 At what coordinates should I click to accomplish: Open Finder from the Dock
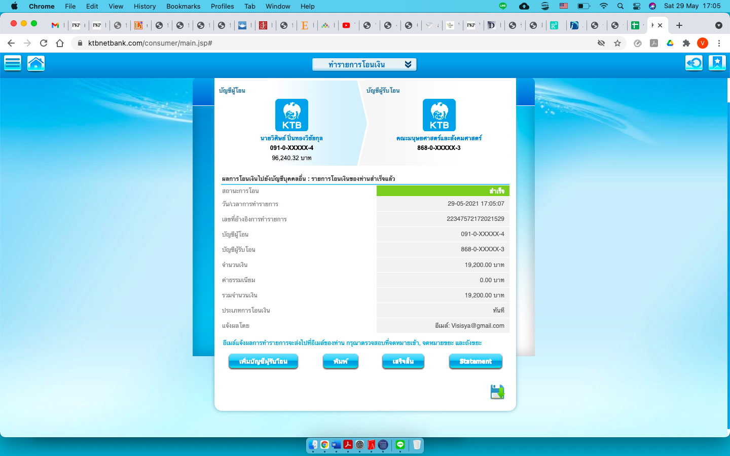click(x=313, y=444)
